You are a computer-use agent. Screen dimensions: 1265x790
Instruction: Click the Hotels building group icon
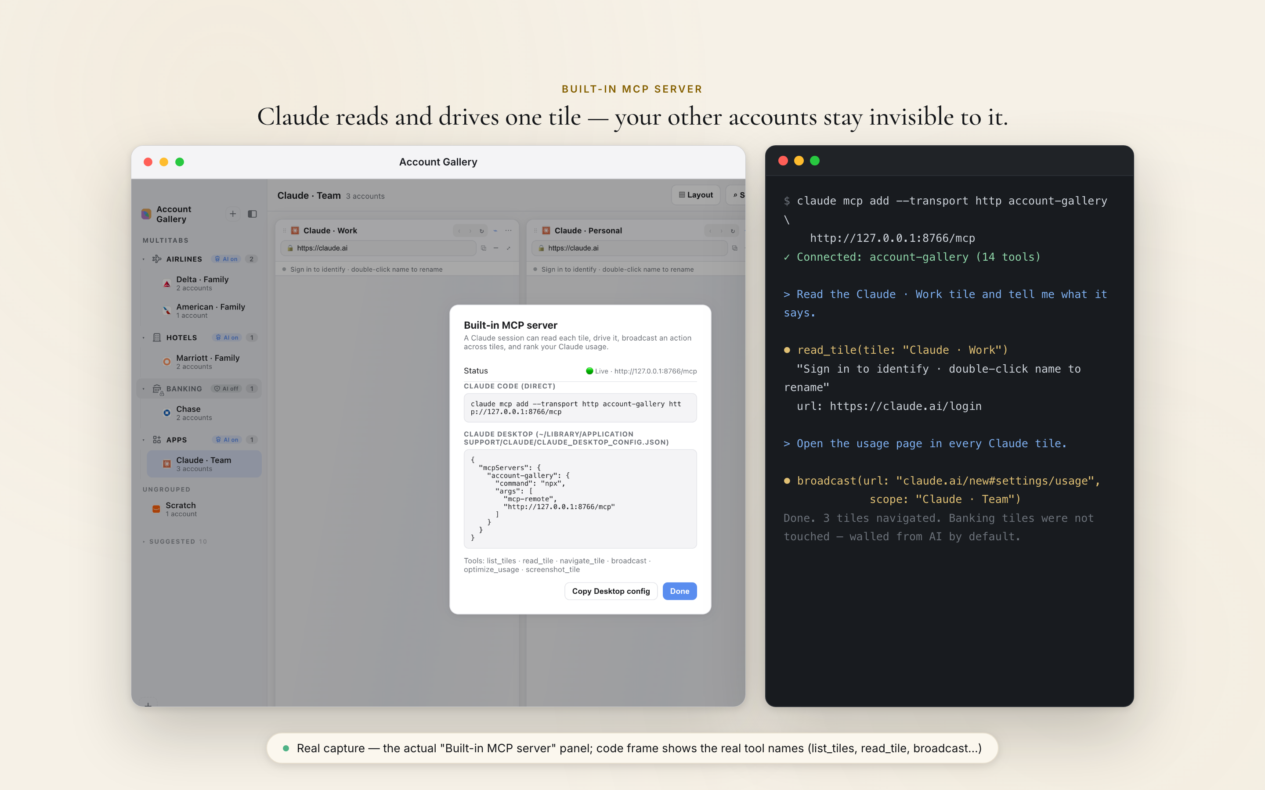157,338
